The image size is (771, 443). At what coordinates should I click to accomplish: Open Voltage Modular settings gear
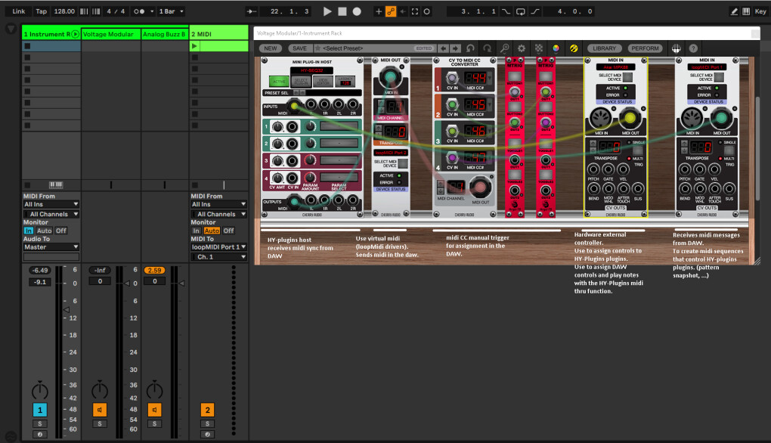pyautogui.click(x=521, y=48)
